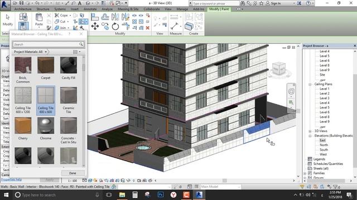Select the Copy tool in Modify panel
Image resolution: width=357 pixels, height=200 pixels.
pos(105,26)
